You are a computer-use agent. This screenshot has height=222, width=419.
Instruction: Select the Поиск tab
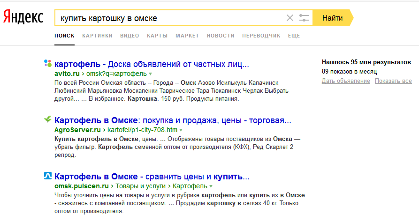(x=64, y=36)
